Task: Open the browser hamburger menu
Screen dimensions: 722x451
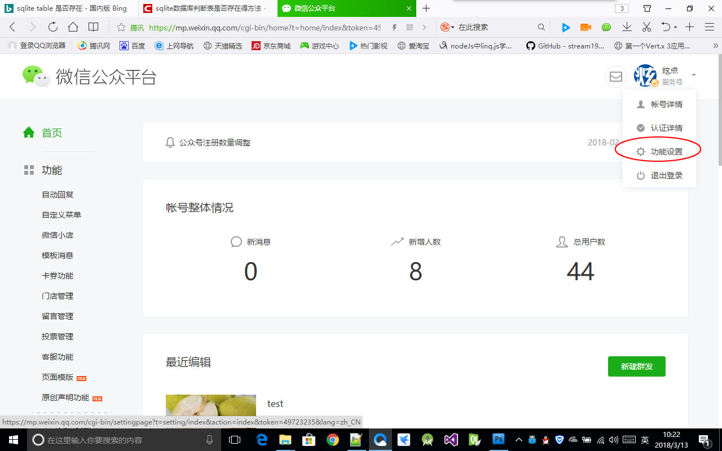Action: click(710, 27)
